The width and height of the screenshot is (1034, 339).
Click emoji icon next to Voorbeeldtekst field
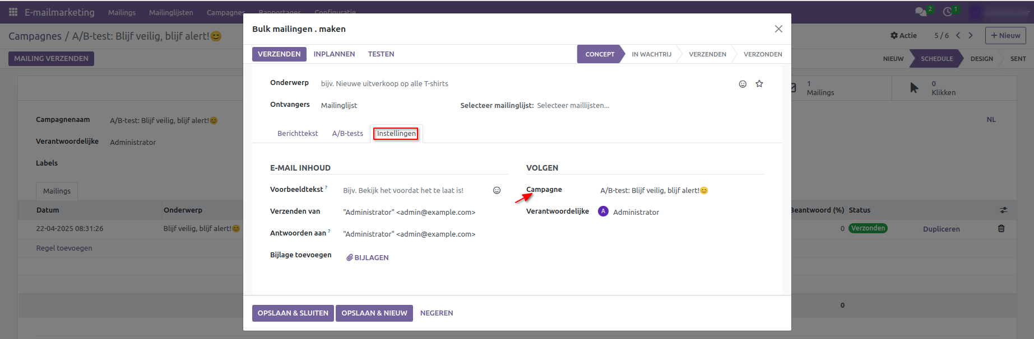[497, 191]
